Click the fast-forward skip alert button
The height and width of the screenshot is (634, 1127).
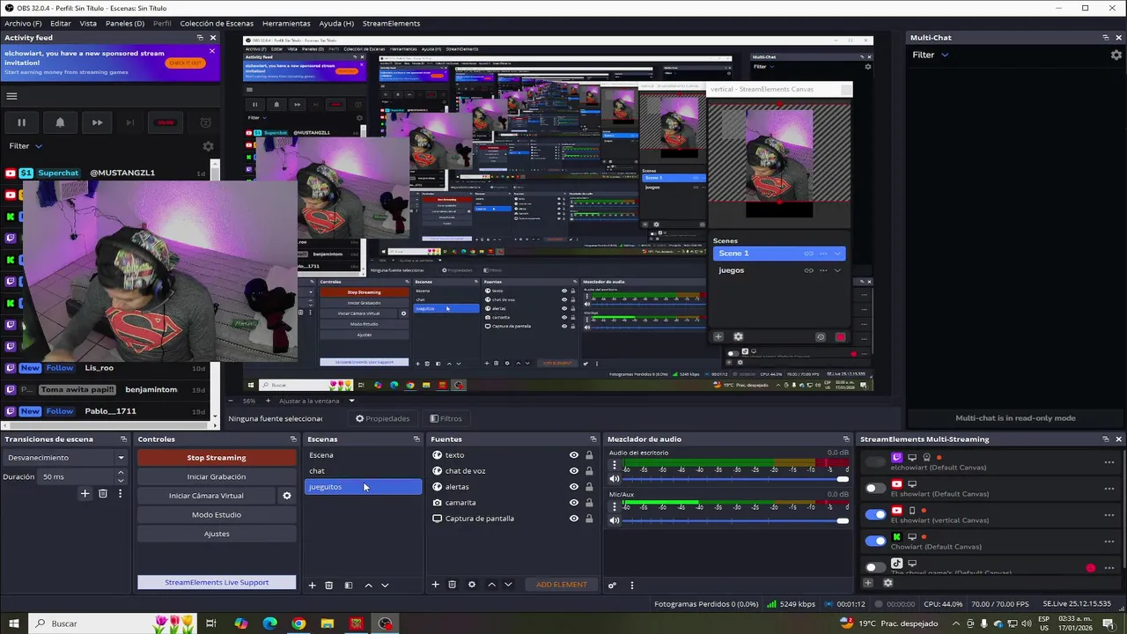tap(97, 122)
